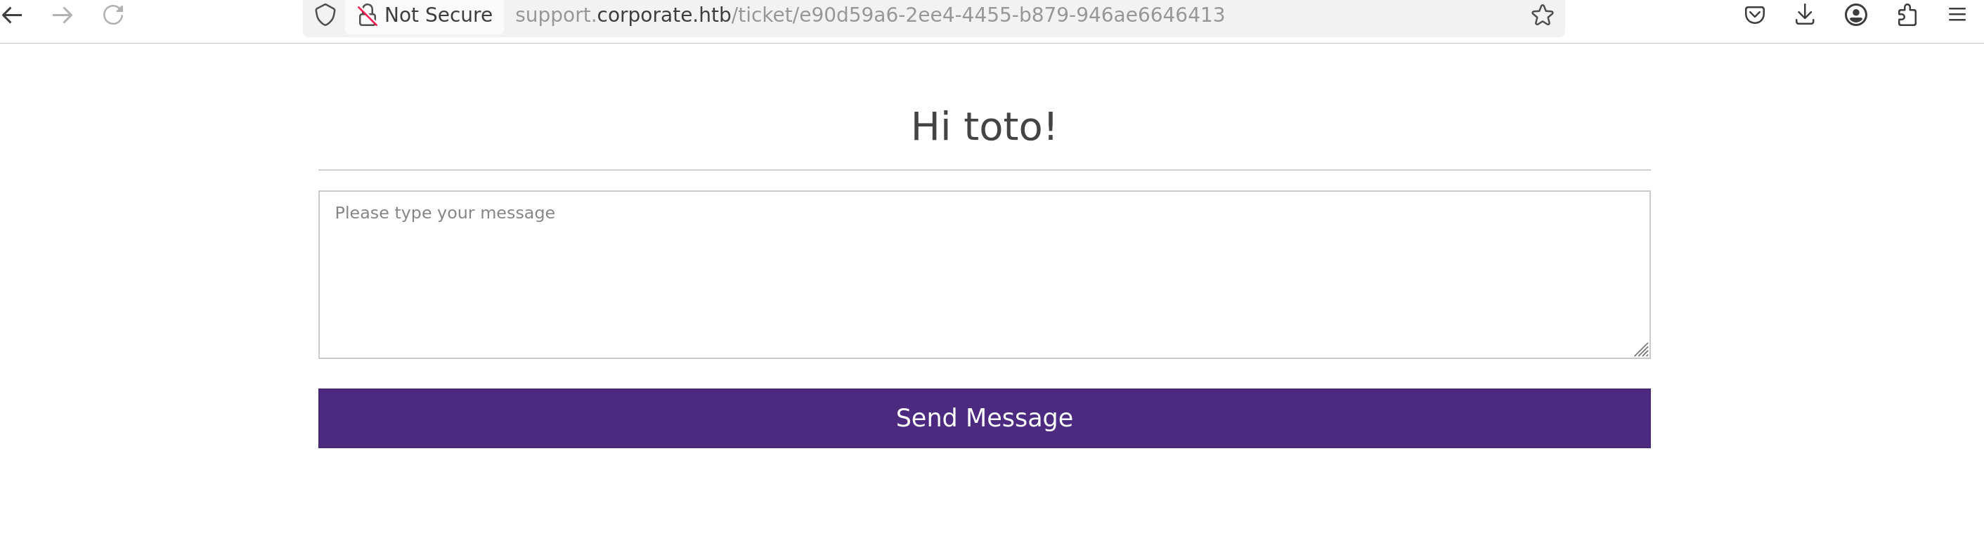Click the Hi toto! heading
1984x555 pixels.
[x=983, y=126]
